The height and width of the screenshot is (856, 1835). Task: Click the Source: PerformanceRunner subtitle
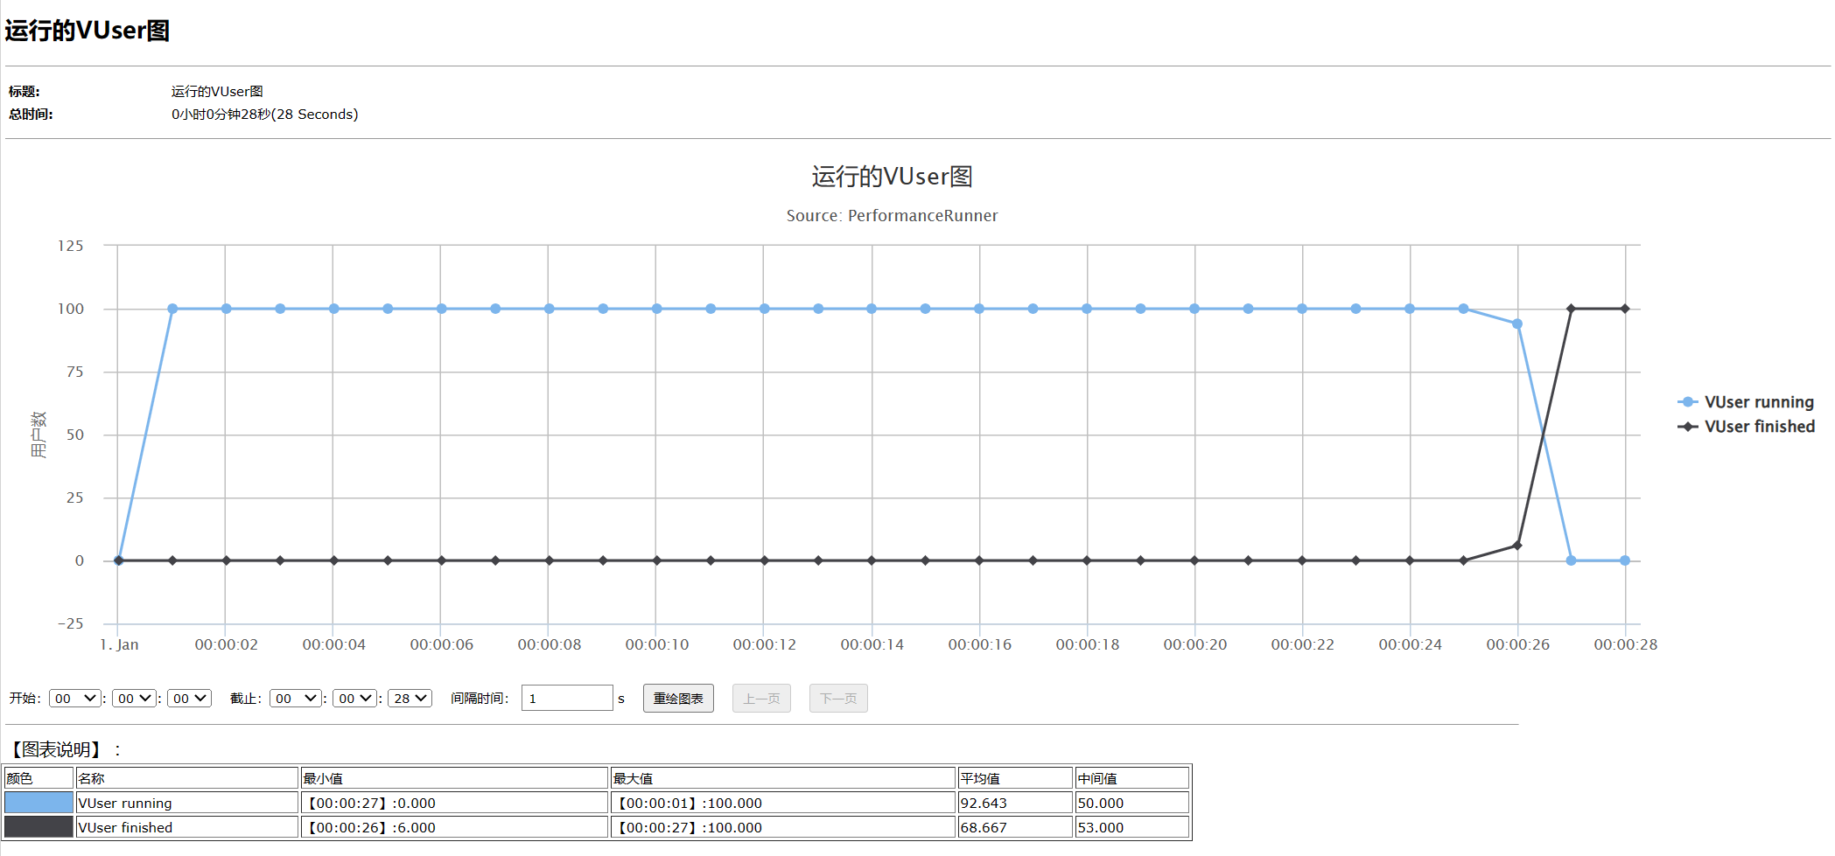coord(892,216)
